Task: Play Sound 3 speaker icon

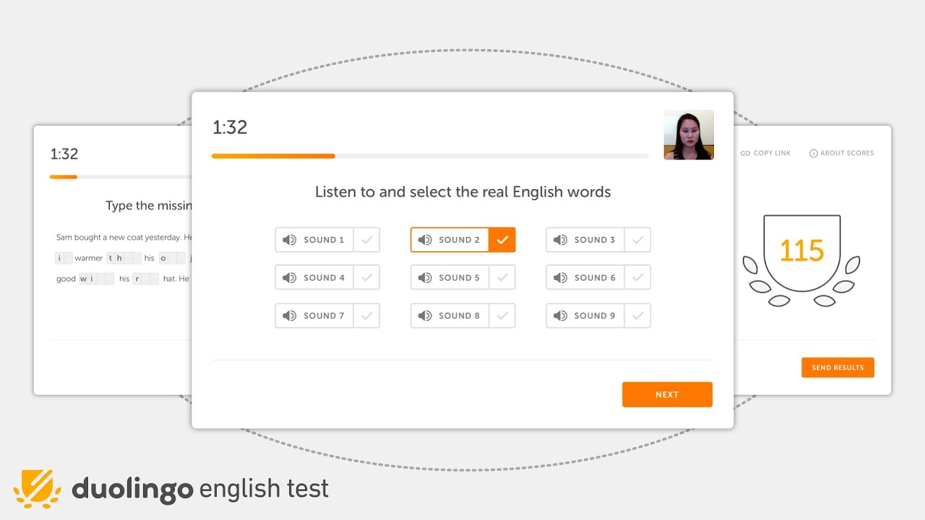Action: [560, 240]
